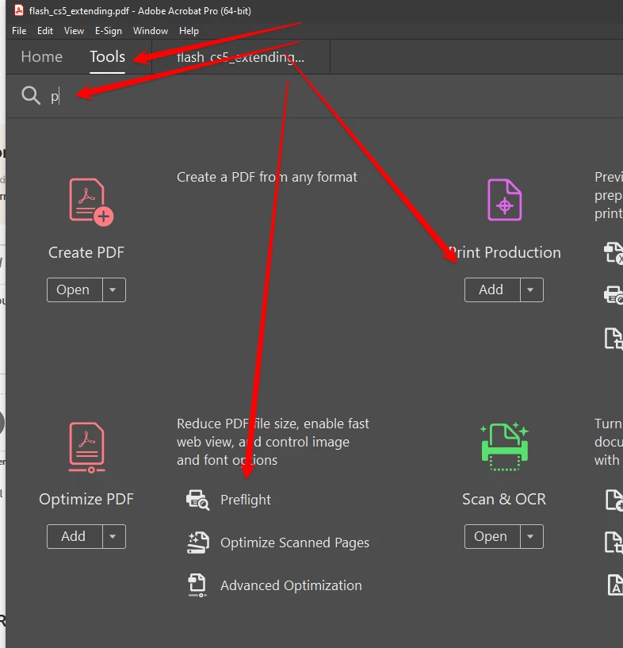Click 'Create a PDF from any format' description
The height and width of the screenshot is (648, 623).
(266, 178)
